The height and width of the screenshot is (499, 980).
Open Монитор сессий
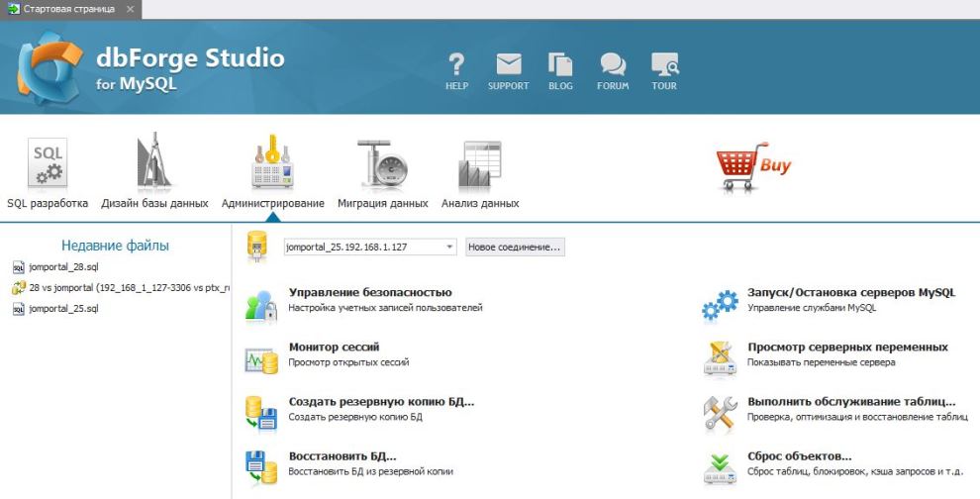(x=334, y=348)
